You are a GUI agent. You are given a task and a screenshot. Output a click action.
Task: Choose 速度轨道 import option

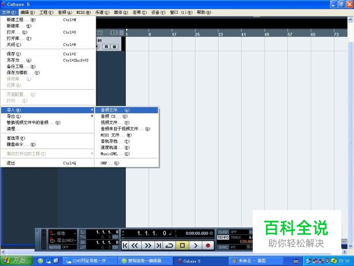[127, 148]
